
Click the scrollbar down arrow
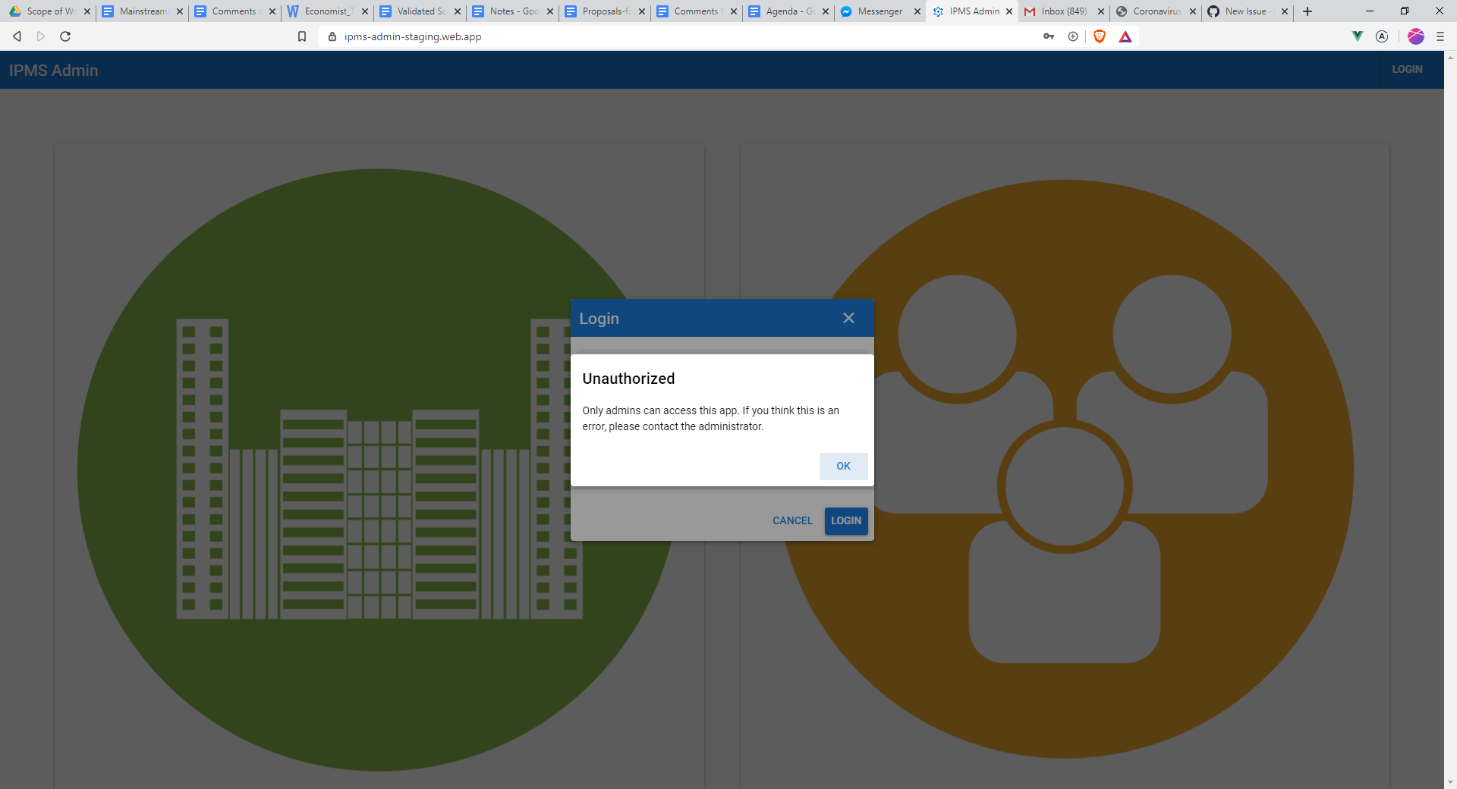coord(1450,782)
